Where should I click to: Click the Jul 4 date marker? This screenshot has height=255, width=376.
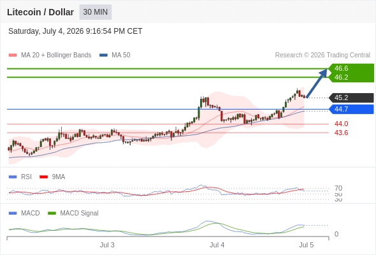click(217, 245)
